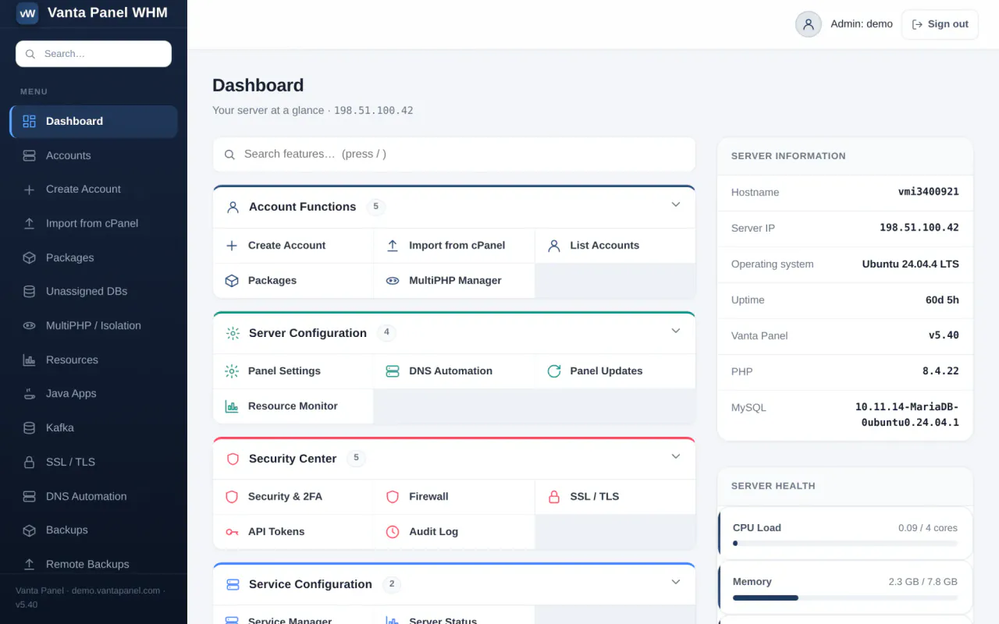Open Java Apps in the sidebar
Image resolution: width=999 pixels, height=624 pixels.
tap(94, 393)
